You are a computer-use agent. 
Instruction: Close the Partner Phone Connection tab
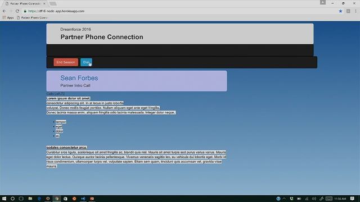[44, 4]
